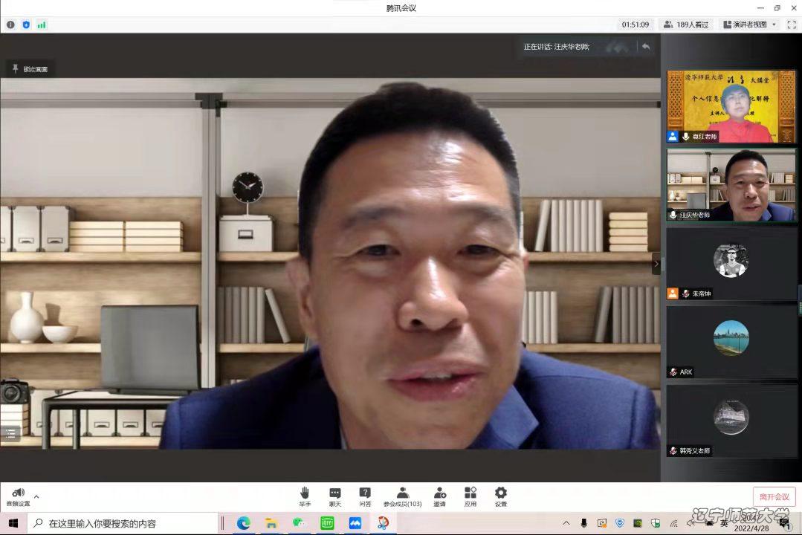
Task: Toggle full screen mode icon
Action: click(792, 25)
